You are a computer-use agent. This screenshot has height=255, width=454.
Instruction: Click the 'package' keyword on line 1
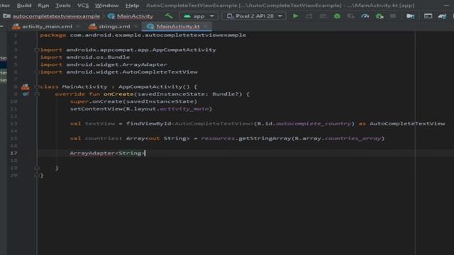coord(53,35)
